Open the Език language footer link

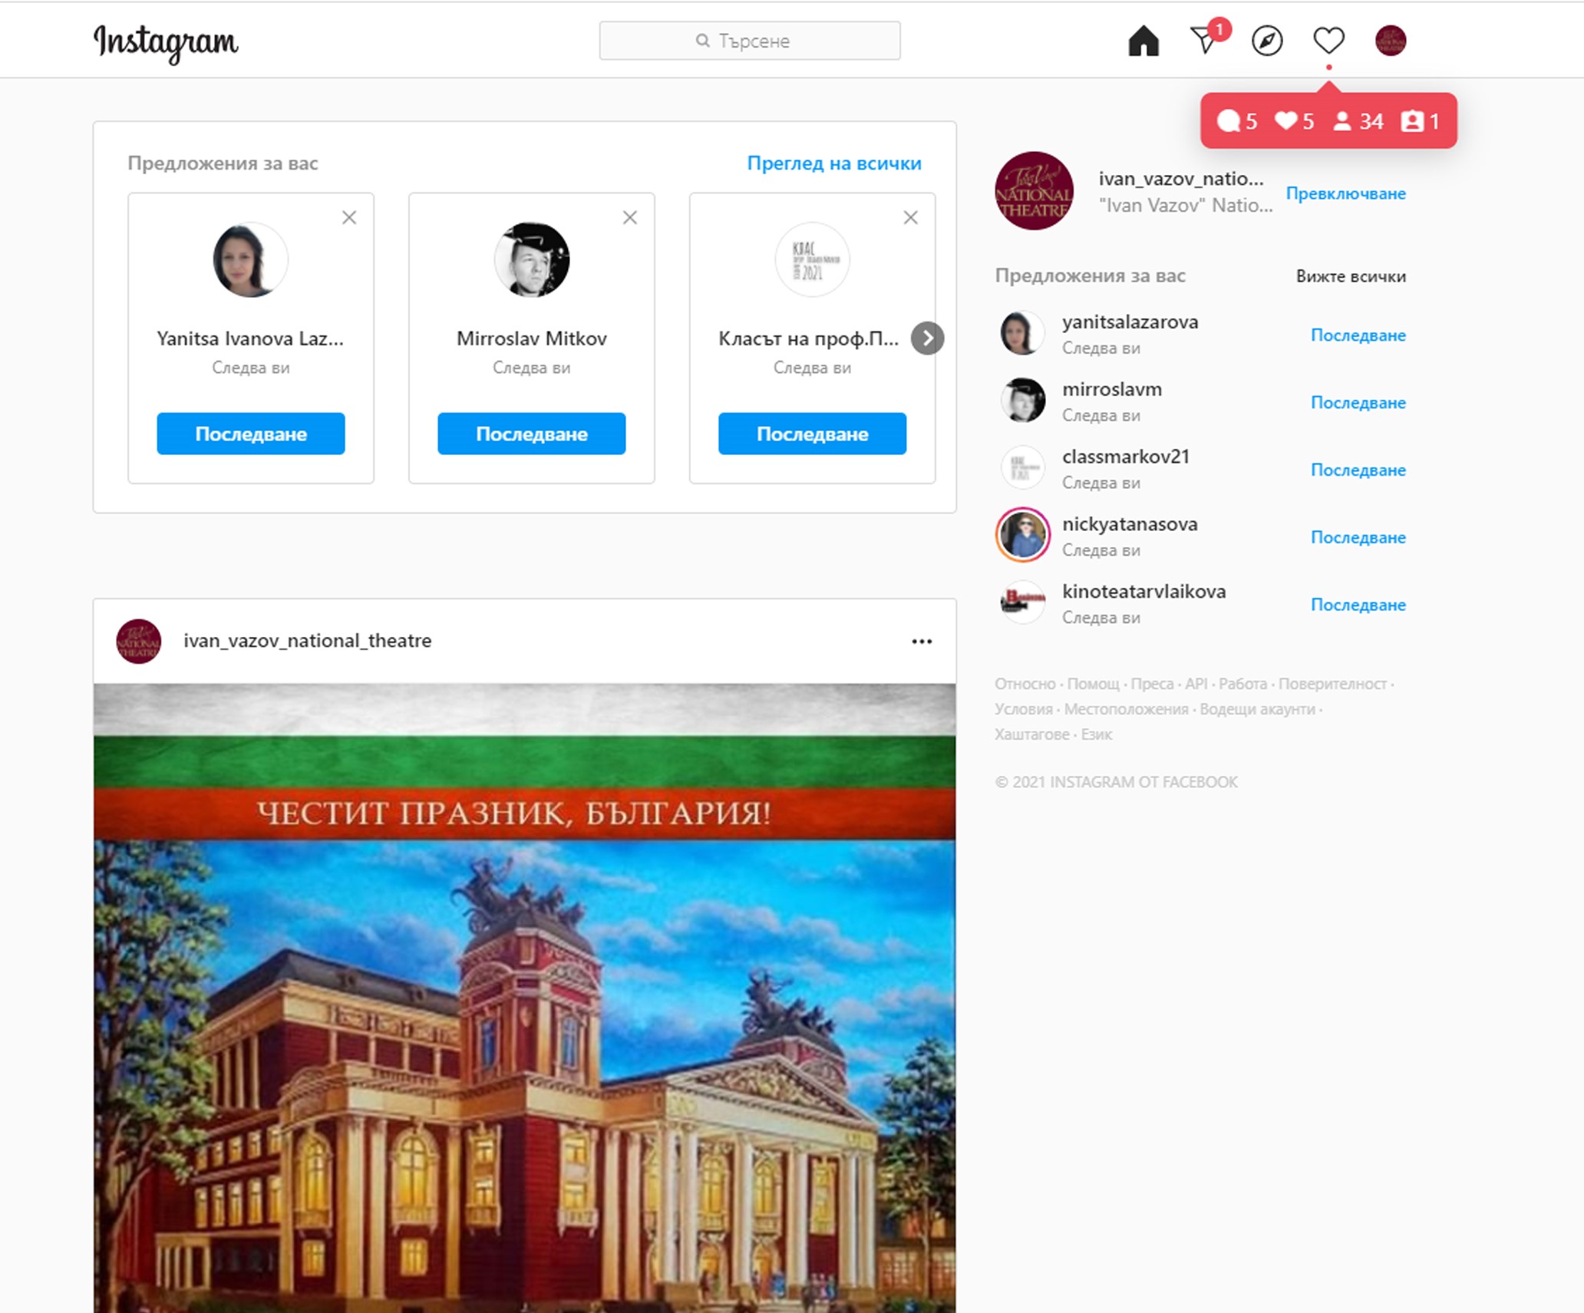point(1097,734)
